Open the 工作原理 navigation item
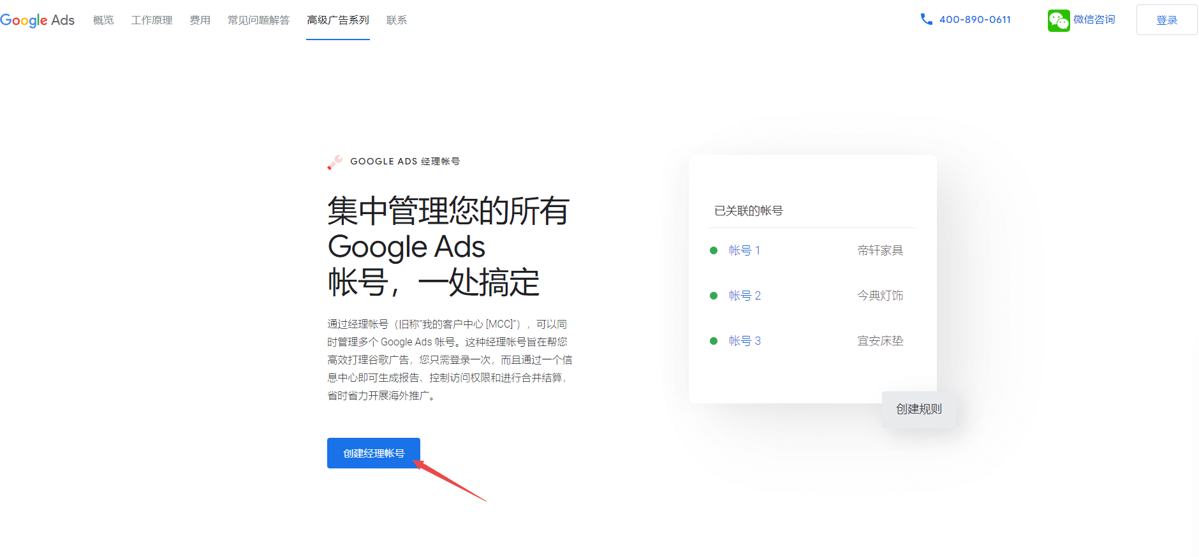Viewport: 1199px width, 557px height. point(152,20)
